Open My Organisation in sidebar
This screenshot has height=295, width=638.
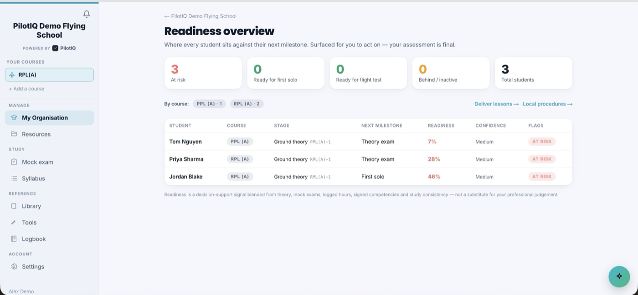(49, 117)
